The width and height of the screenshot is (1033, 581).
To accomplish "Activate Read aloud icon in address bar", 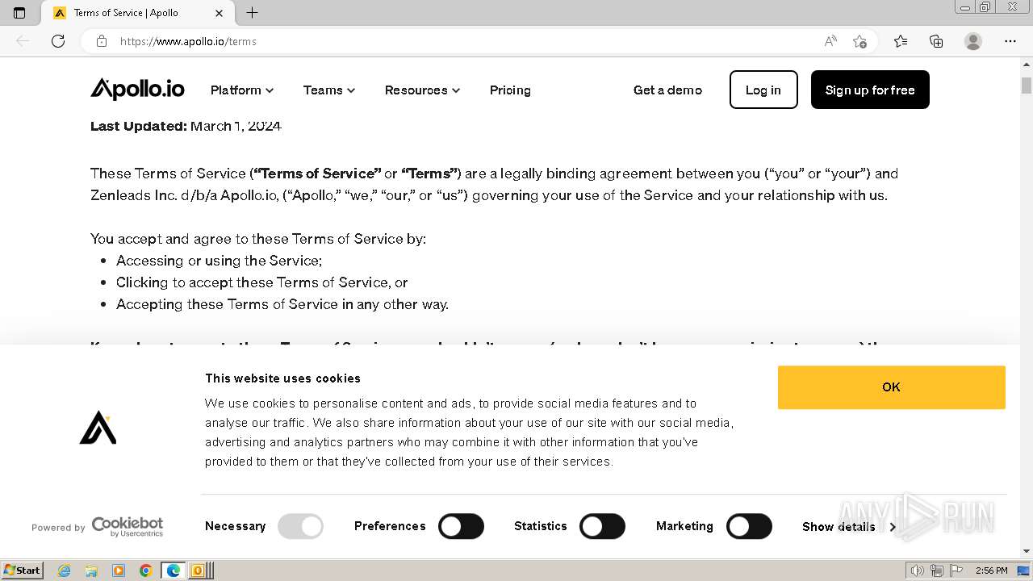I will point(830,41).
